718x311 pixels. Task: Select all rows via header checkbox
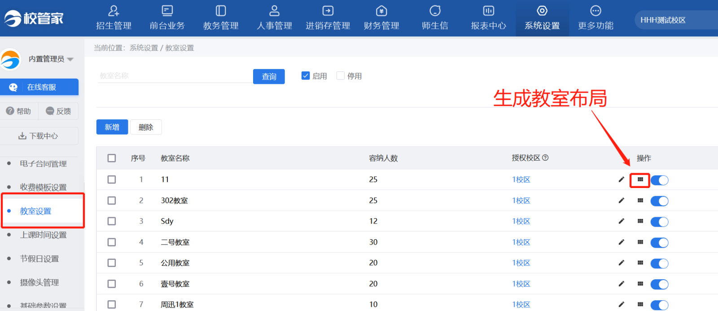point(112,158)
